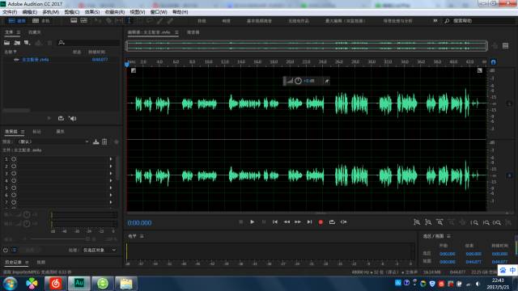
Task: Toggle loop playback in transport
Action: [332, 222]
